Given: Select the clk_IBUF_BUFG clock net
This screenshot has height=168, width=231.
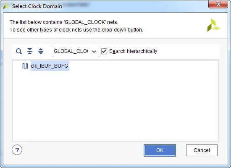Looking at the screenshot, I should coord(50,66).
